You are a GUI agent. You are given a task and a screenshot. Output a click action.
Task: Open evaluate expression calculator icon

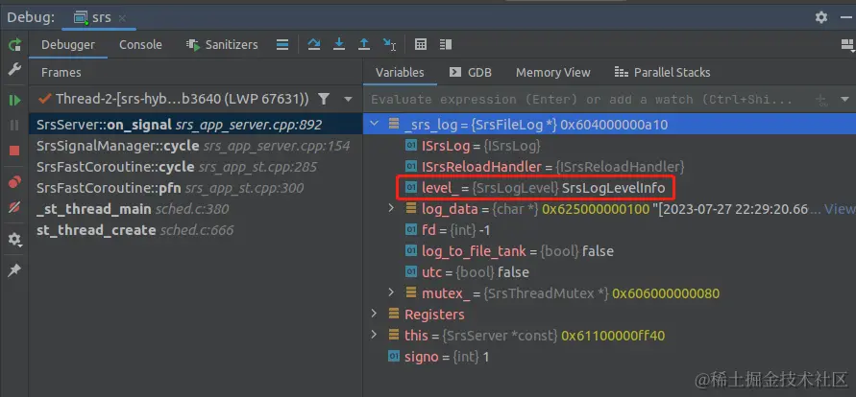tap(421, 45)
